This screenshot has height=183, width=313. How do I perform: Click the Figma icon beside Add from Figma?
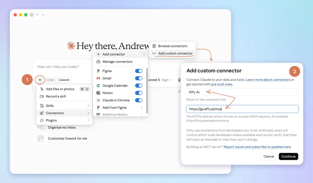98,108
